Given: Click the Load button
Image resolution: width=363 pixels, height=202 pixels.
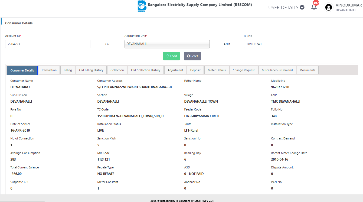Looking at the screenshot, I should pos(171,56).
